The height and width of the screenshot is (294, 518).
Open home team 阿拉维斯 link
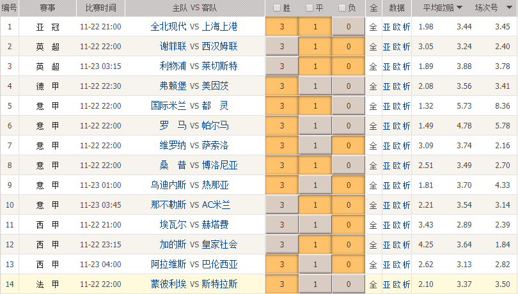click(x=168, y=264)
